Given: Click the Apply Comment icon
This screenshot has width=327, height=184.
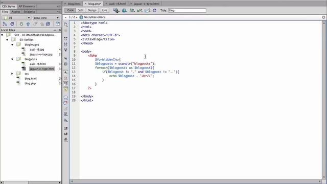Looking at the screenshot, I should [x=66, y=98].
